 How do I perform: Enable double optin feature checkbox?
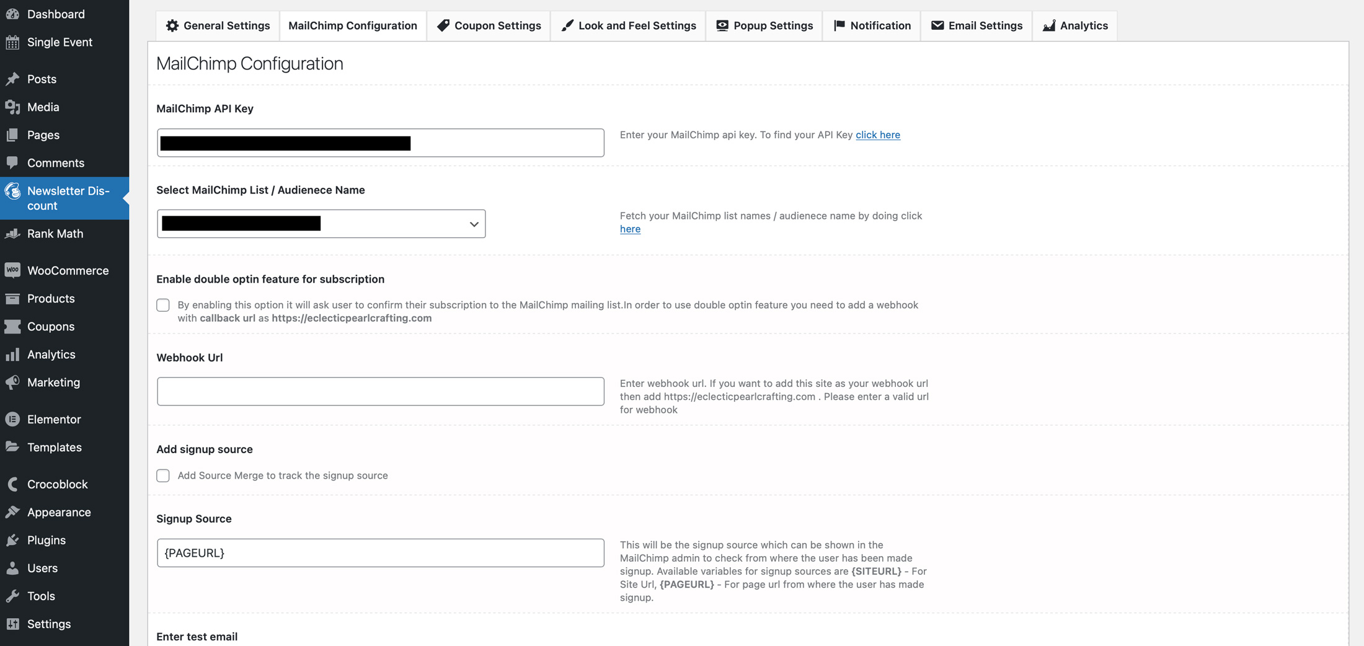click(x=163, y=305)
